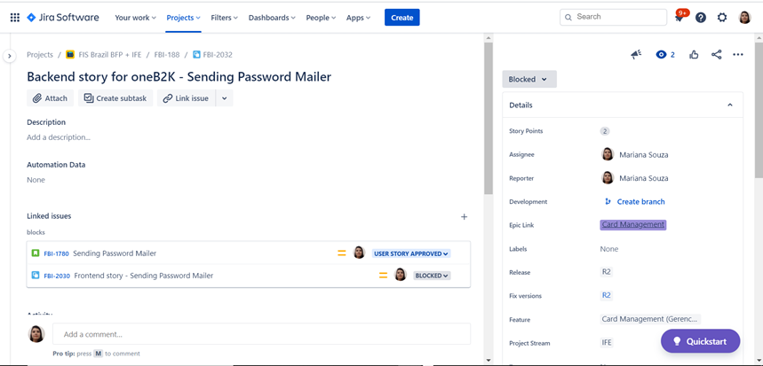Click the Create button
Image resolution: width=763 pixels, height=366 pixels.
(x=402, y=18)
